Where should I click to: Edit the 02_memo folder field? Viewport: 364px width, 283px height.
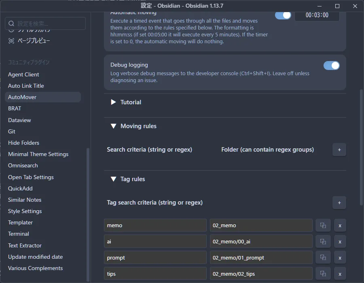[261, 225]
